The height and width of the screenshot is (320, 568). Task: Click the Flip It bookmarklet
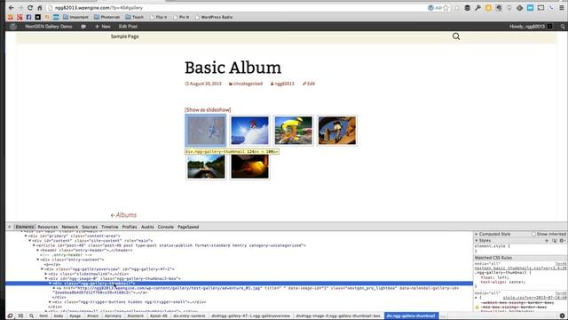click(x=158, y=17)
